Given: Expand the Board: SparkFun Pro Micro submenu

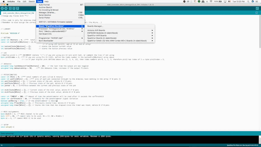Looking at the screenshot, I should 60,26.
